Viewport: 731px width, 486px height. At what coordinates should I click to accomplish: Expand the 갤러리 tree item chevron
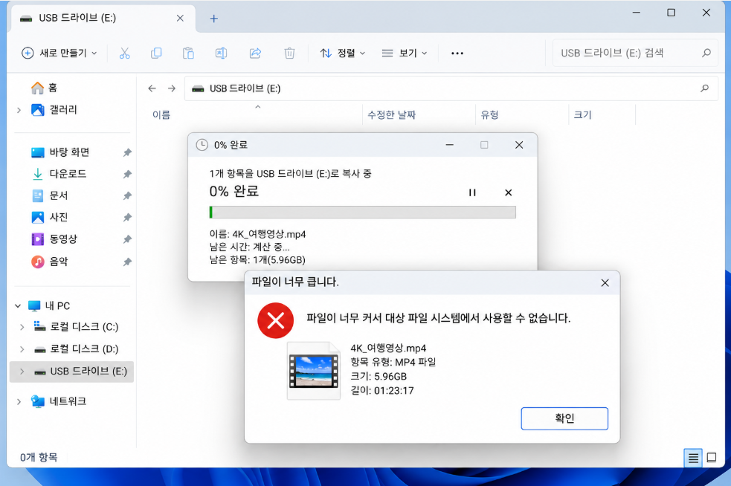click(19, 111)
